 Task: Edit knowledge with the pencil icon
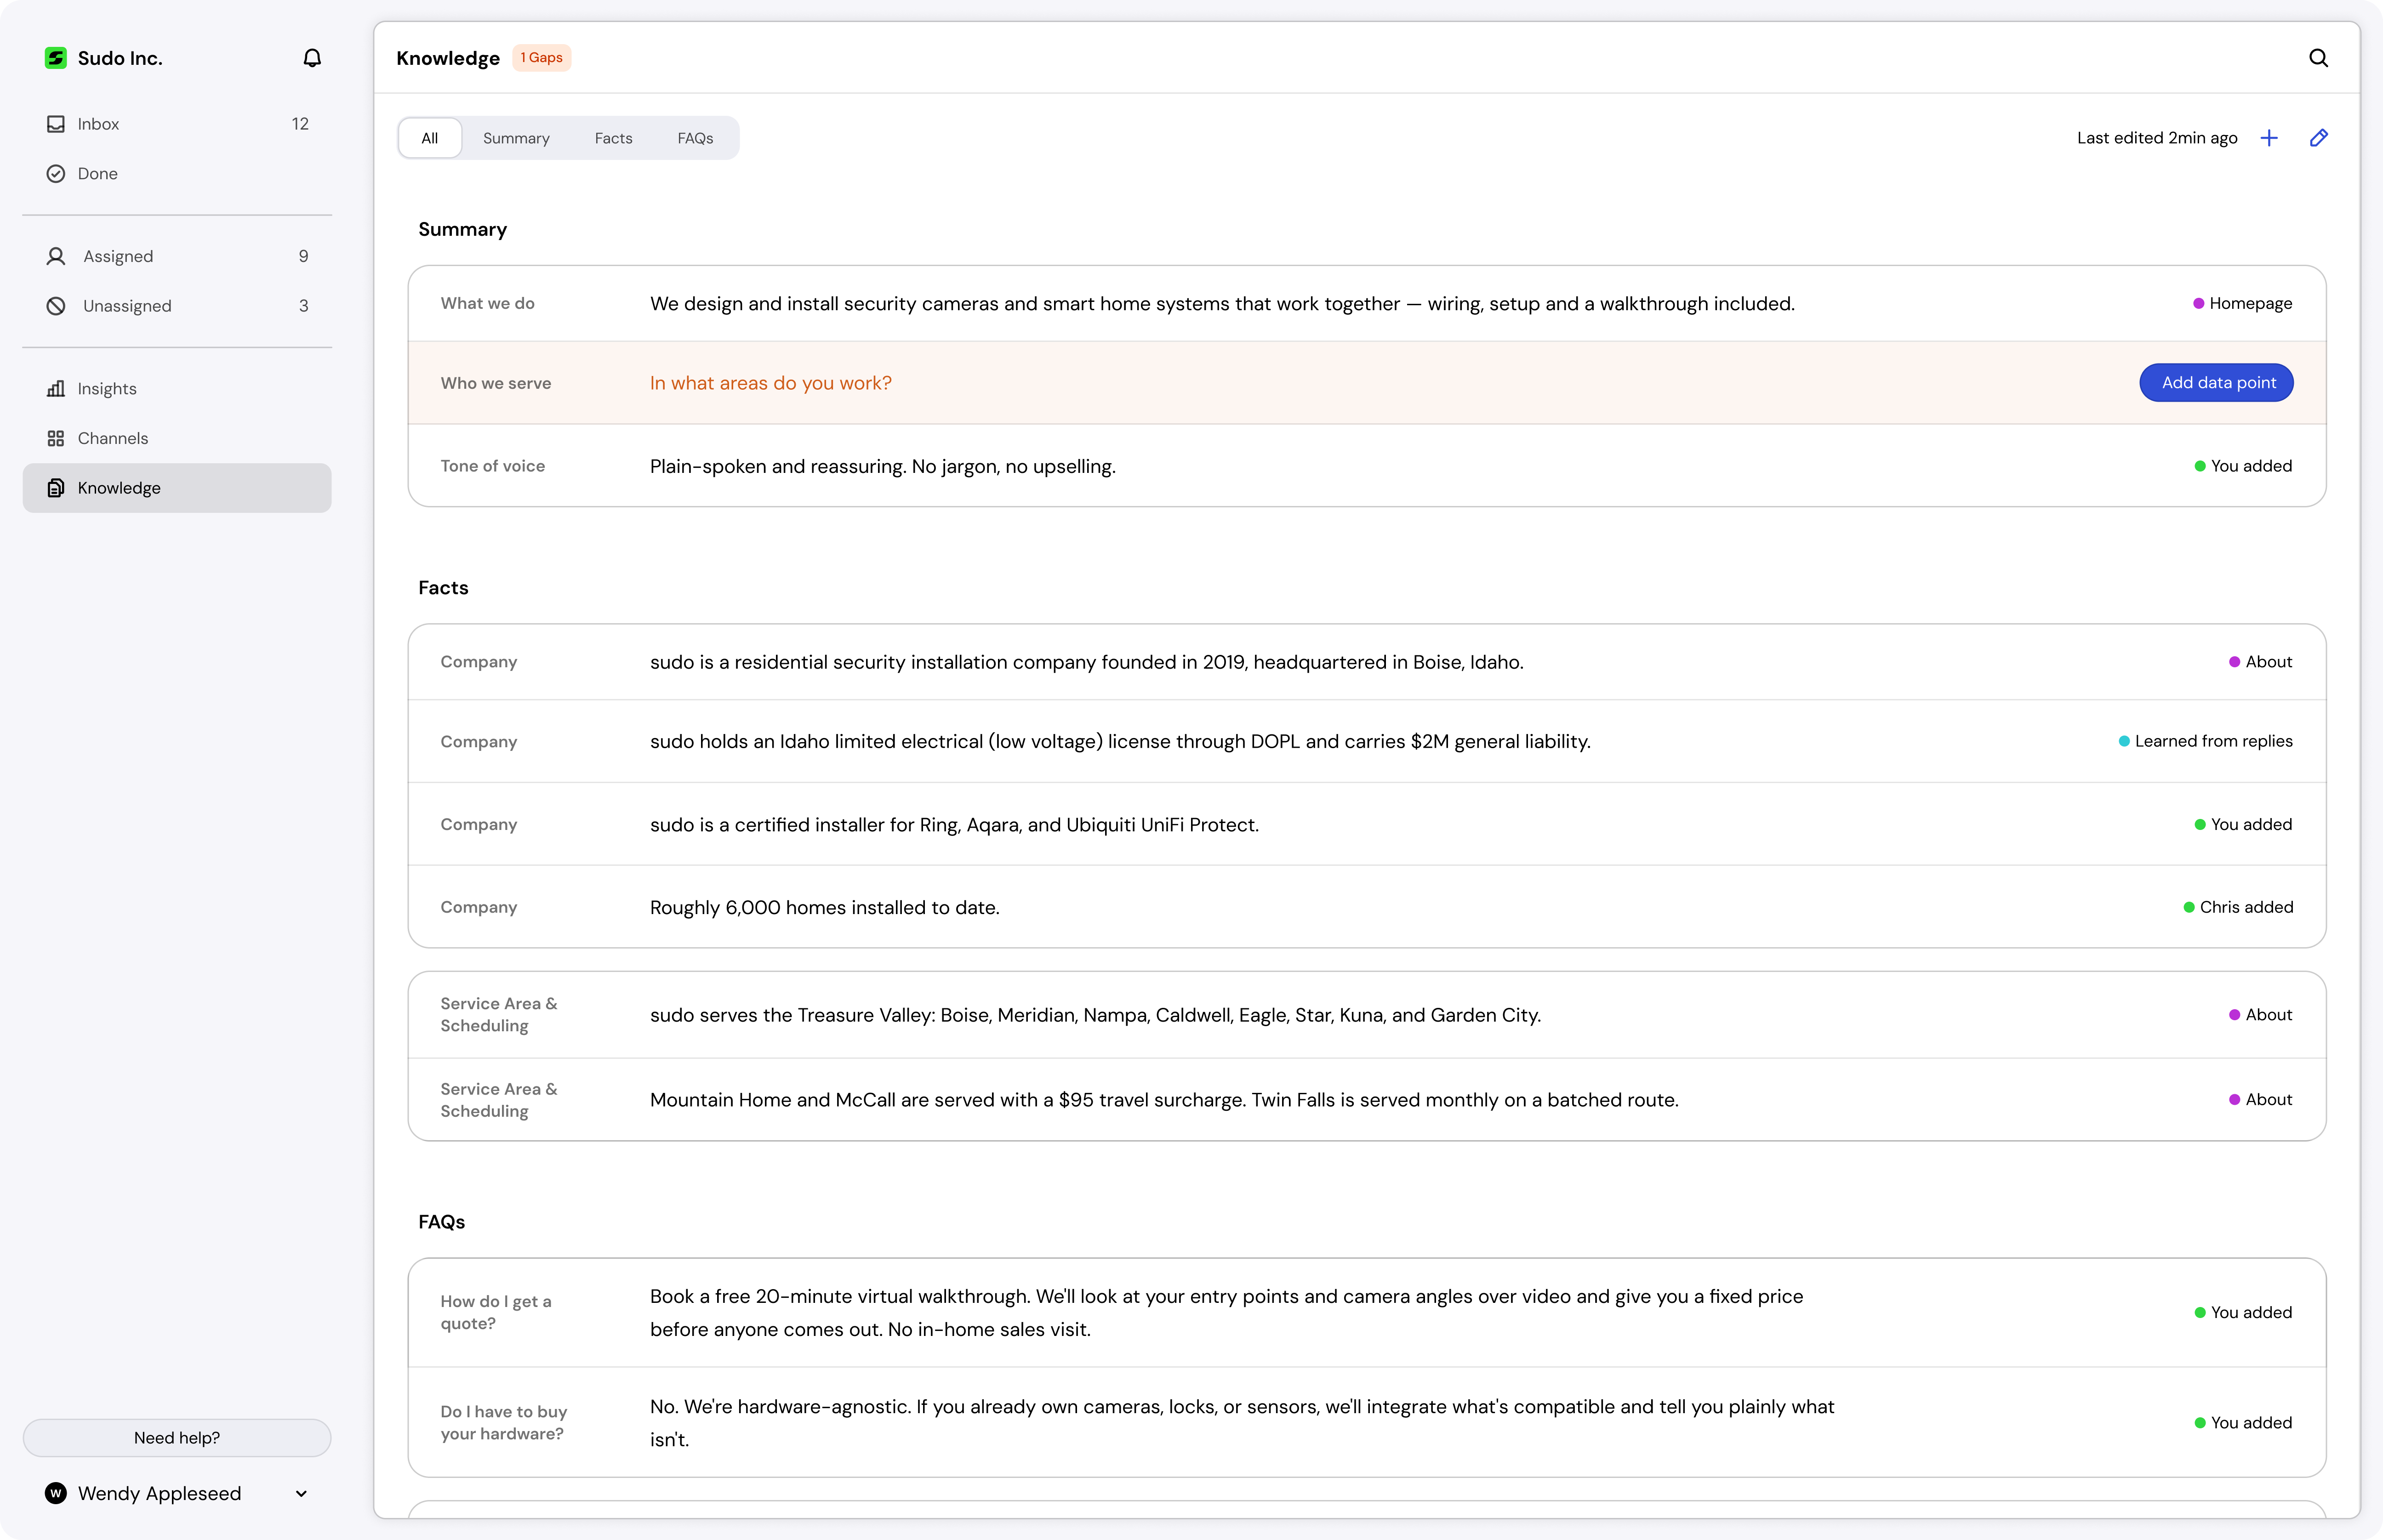click(x=2319, y=138)
